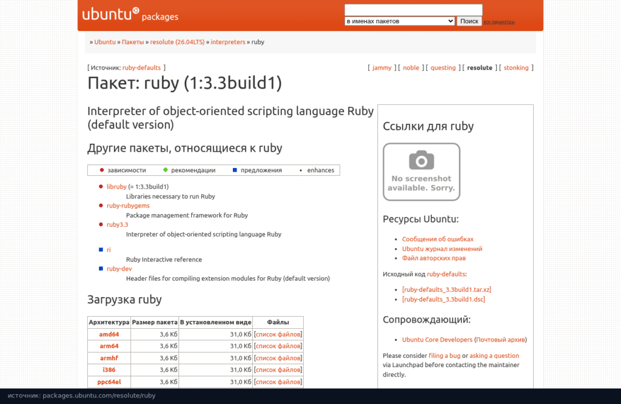Screen dimensions: 621x404
Task: Open Ubuntu Core Developers maintainer link
Action: 437,340
